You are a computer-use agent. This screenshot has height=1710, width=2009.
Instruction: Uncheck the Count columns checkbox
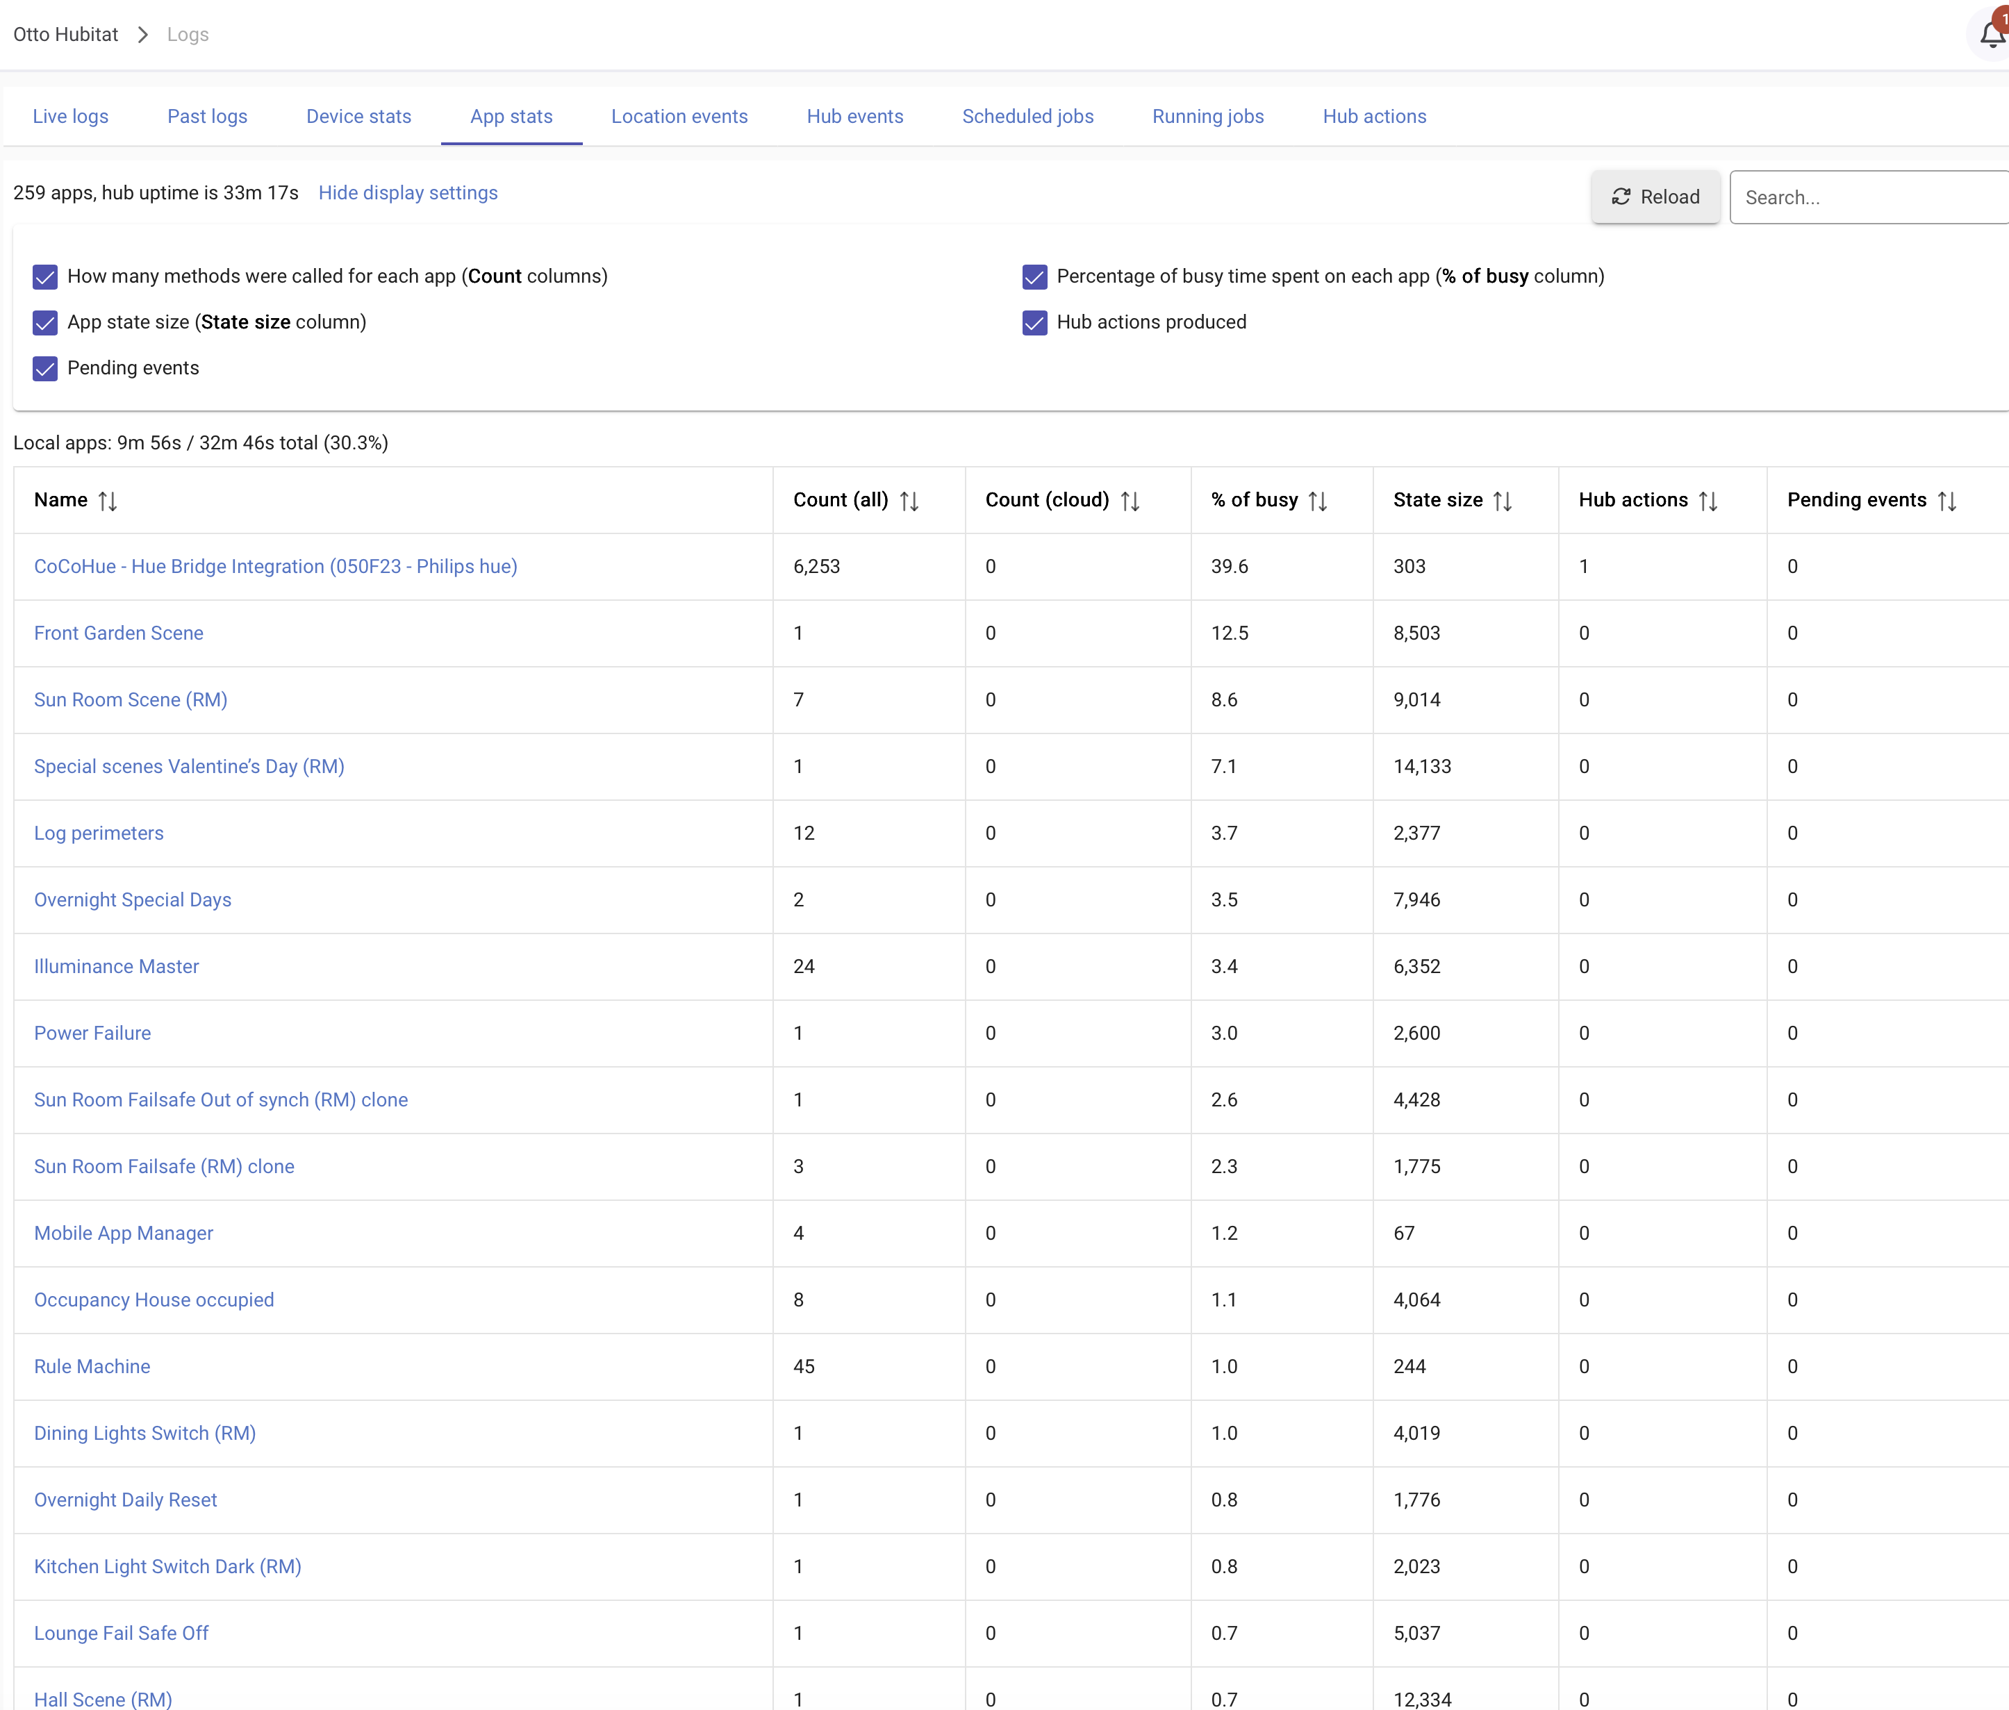[x=46, y=277]
